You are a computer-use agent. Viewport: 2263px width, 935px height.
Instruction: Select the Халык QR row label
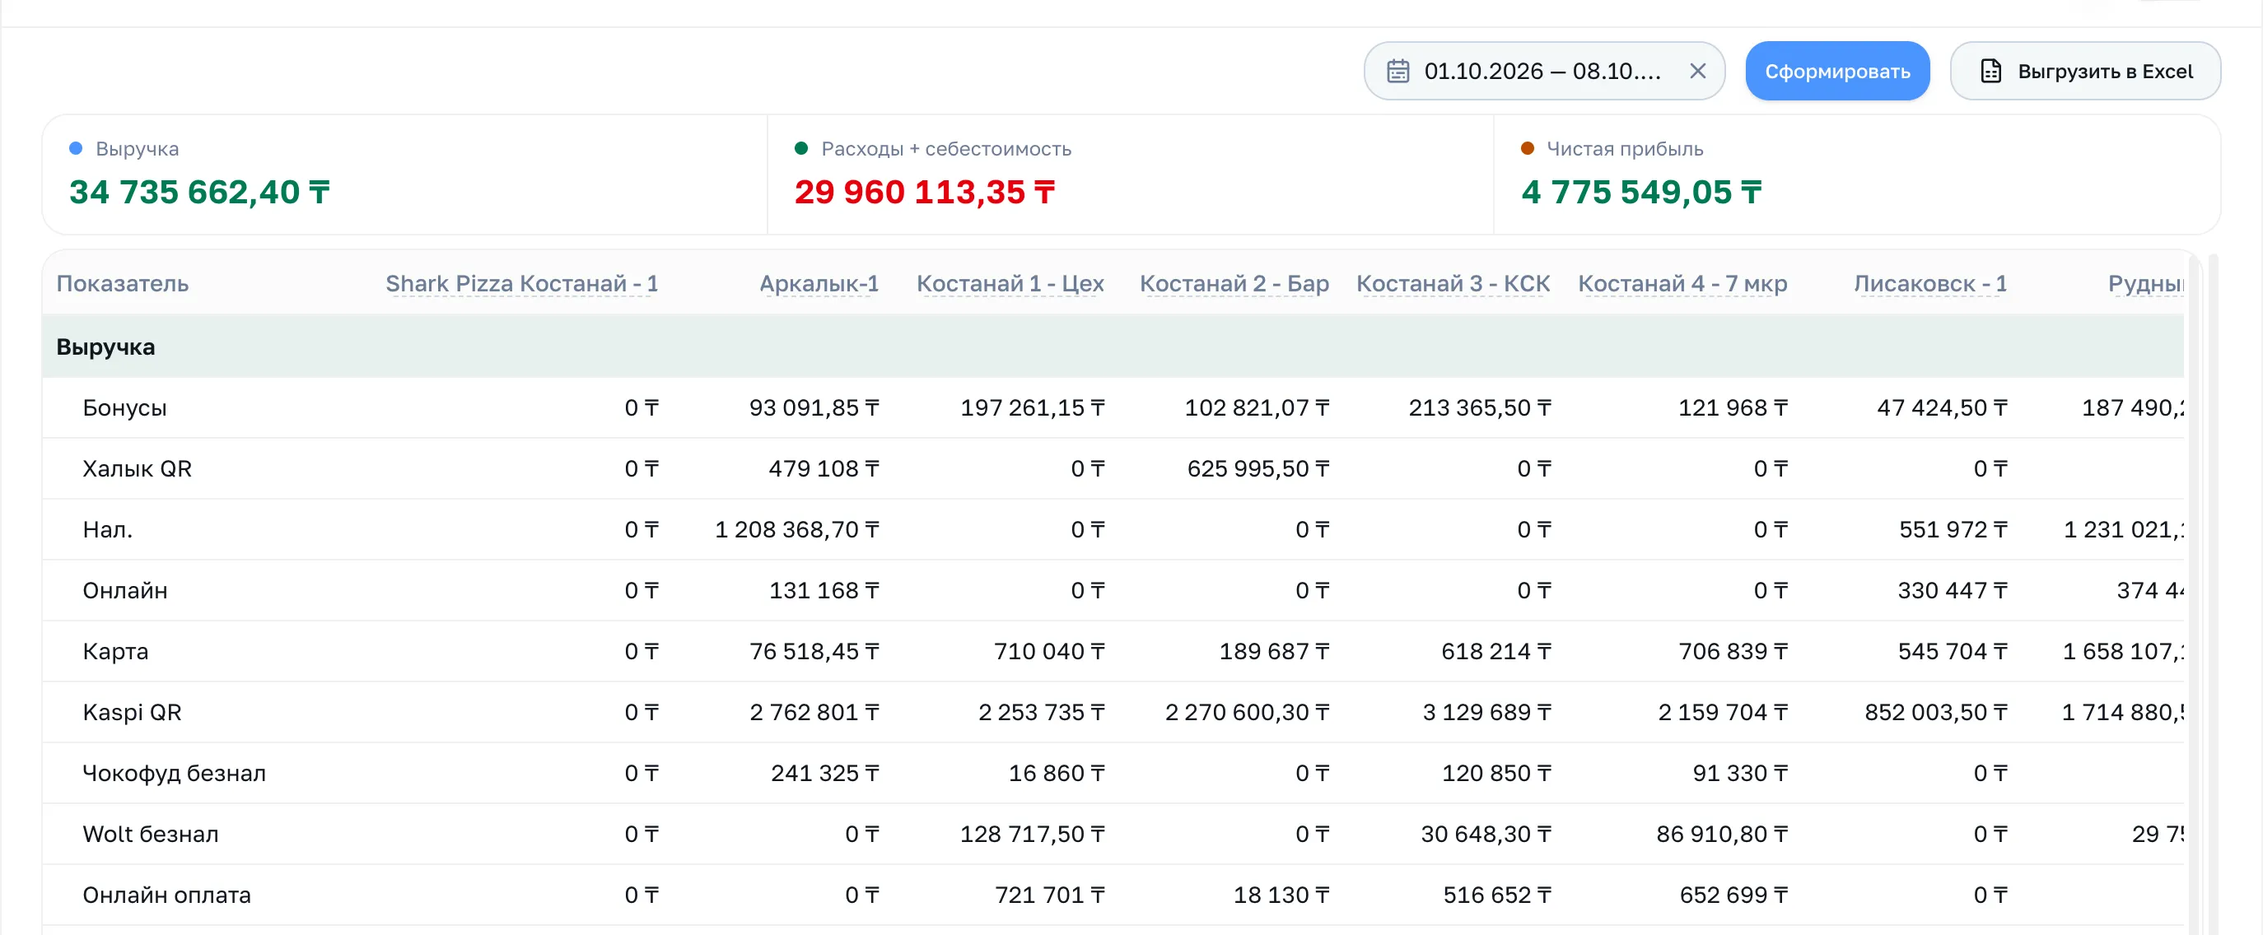[x=137, y=469]
